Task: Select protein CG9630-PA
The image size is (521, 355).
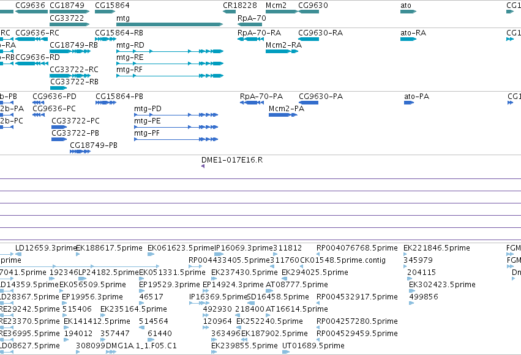Action: 321,97
